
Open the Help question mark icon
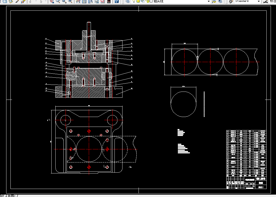pyautogui.click(x=116, y=1)
